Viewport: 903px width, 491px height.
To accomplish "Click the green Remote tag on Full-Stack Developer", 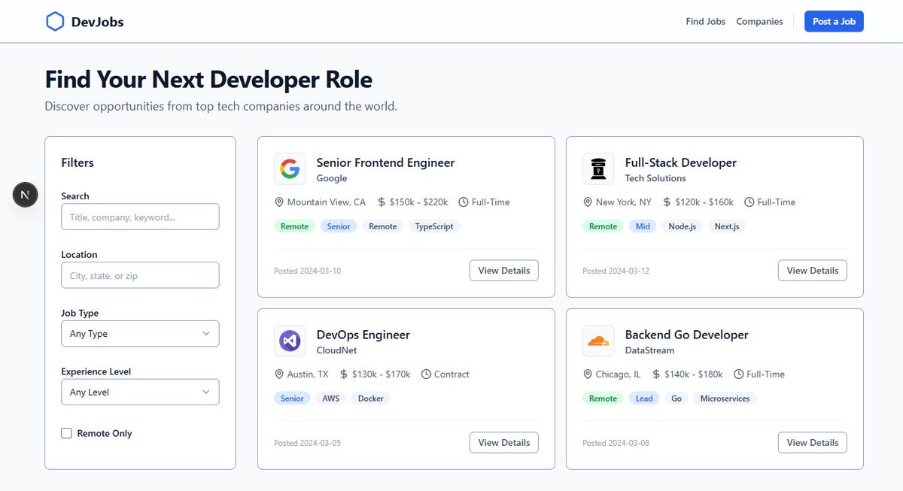I will 603,226.
